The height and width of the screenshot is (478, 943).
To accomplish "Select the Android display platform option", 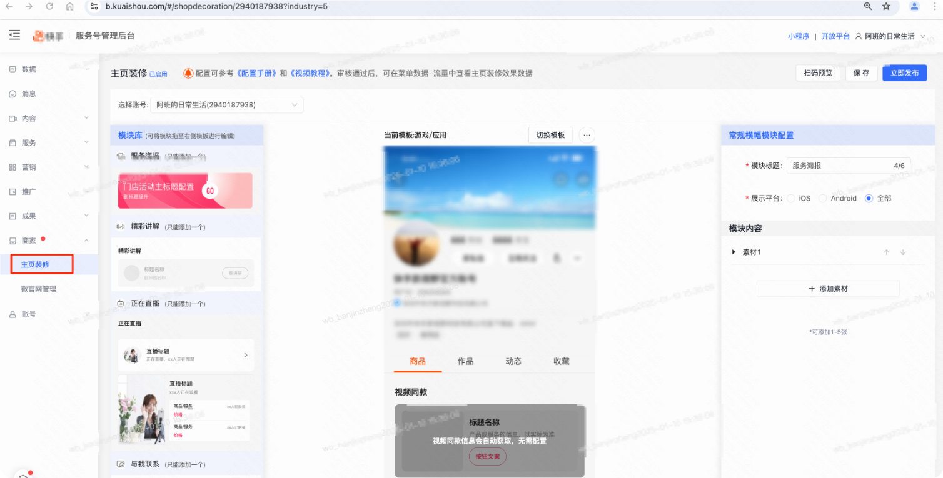I will [823, 198].
